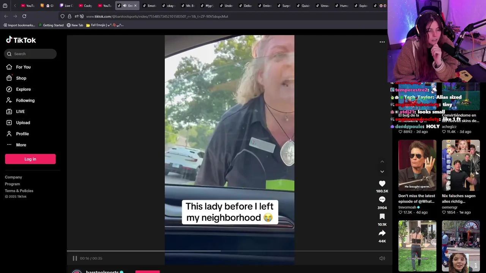Switch to the Under TikTok tab
Viewport: 486px width, 273px height.
226,6
